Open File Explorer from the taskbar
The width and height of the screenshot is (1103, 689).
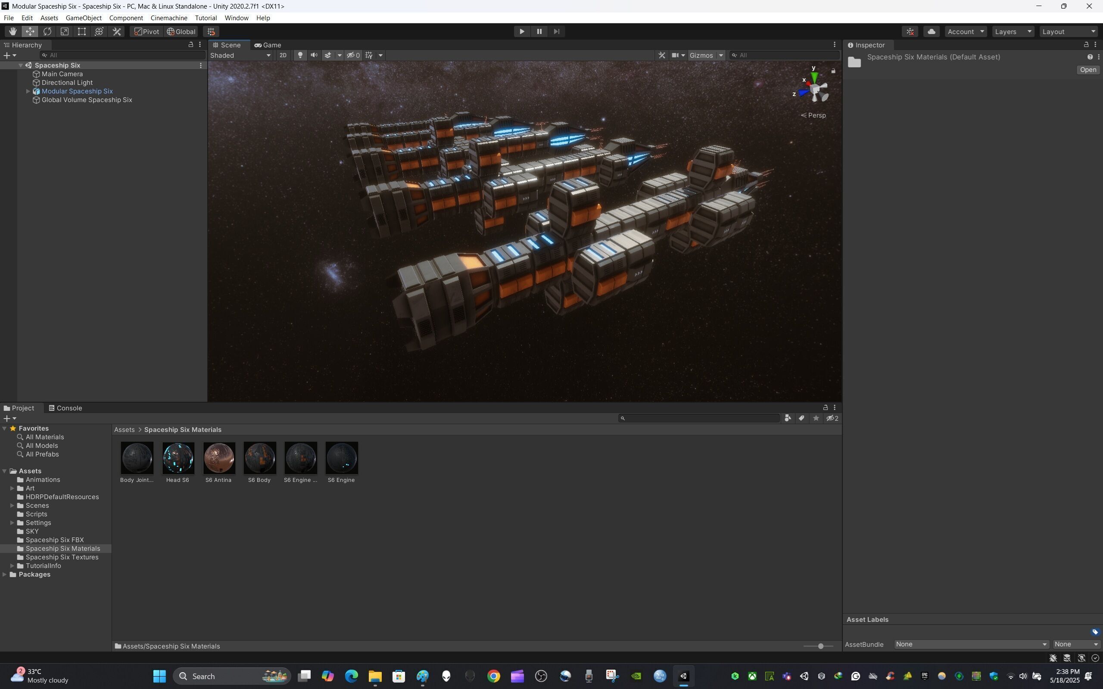[x=375, y=676]
